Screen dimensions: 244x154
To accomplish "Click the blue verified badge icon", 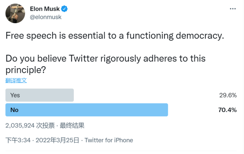I will click(64, 9).
